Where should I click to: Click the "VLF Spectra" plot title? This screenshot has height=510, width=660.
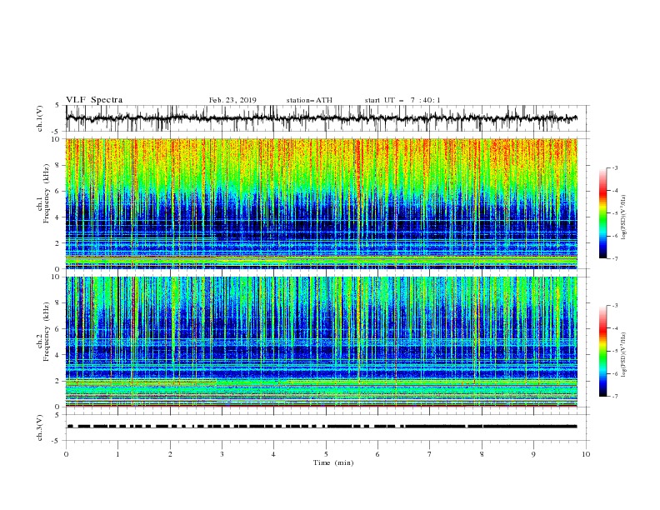[94, 100]
